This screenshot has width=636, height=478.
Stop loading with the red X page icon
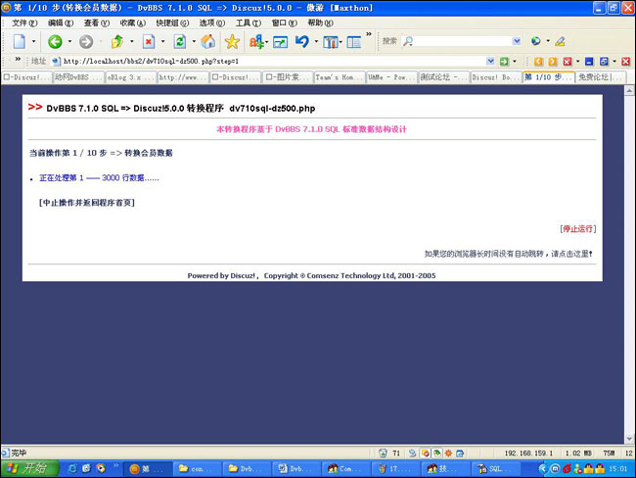[x=149, y=41]
